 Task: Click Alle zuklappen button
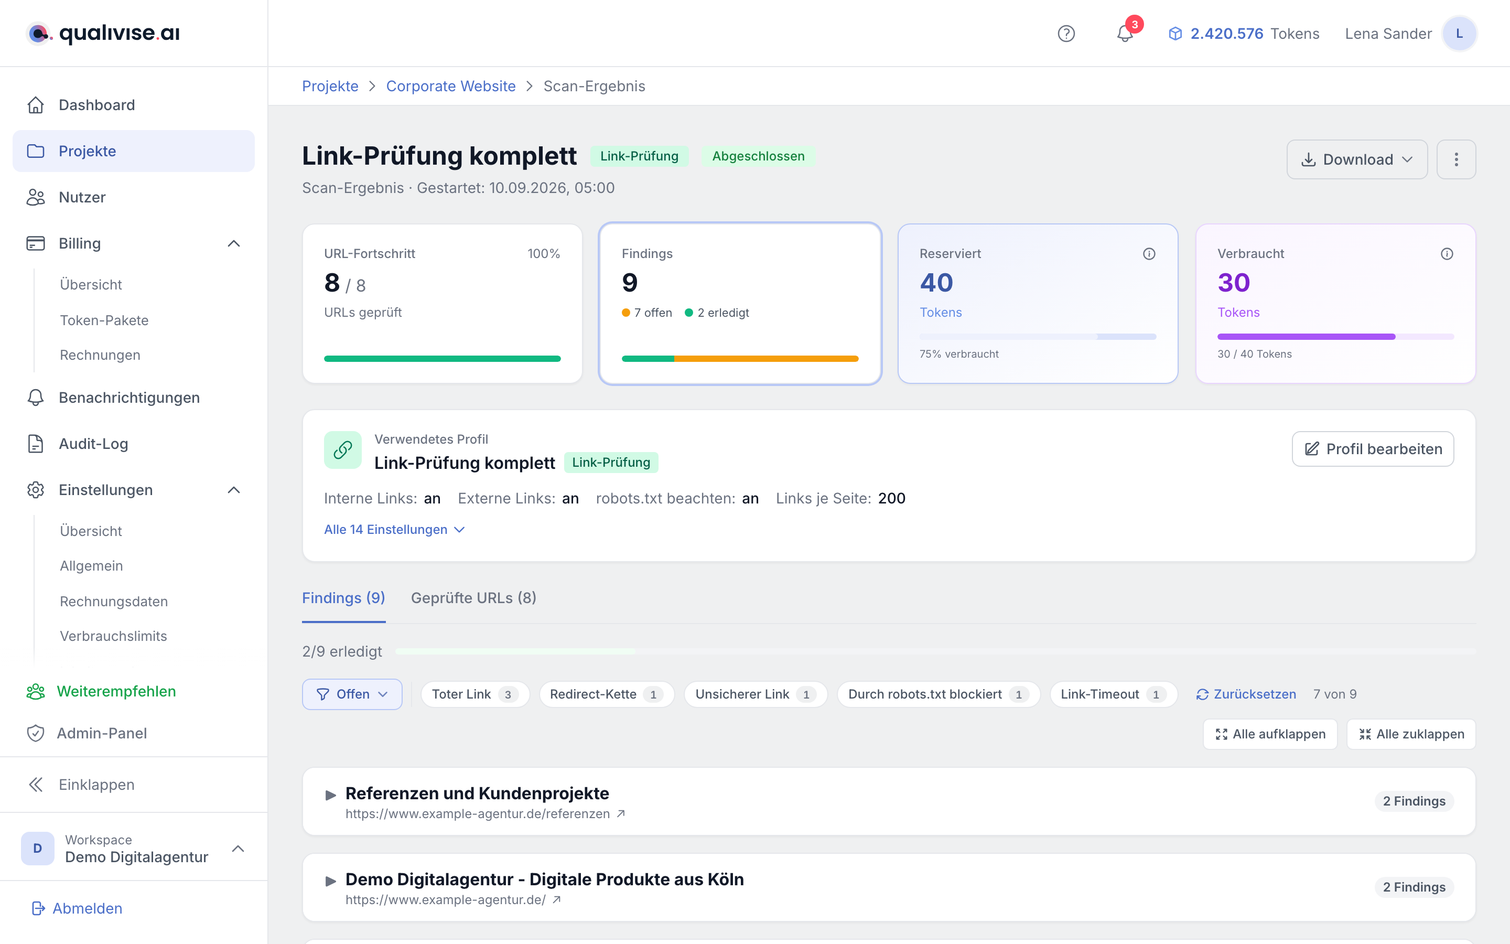1411,734
